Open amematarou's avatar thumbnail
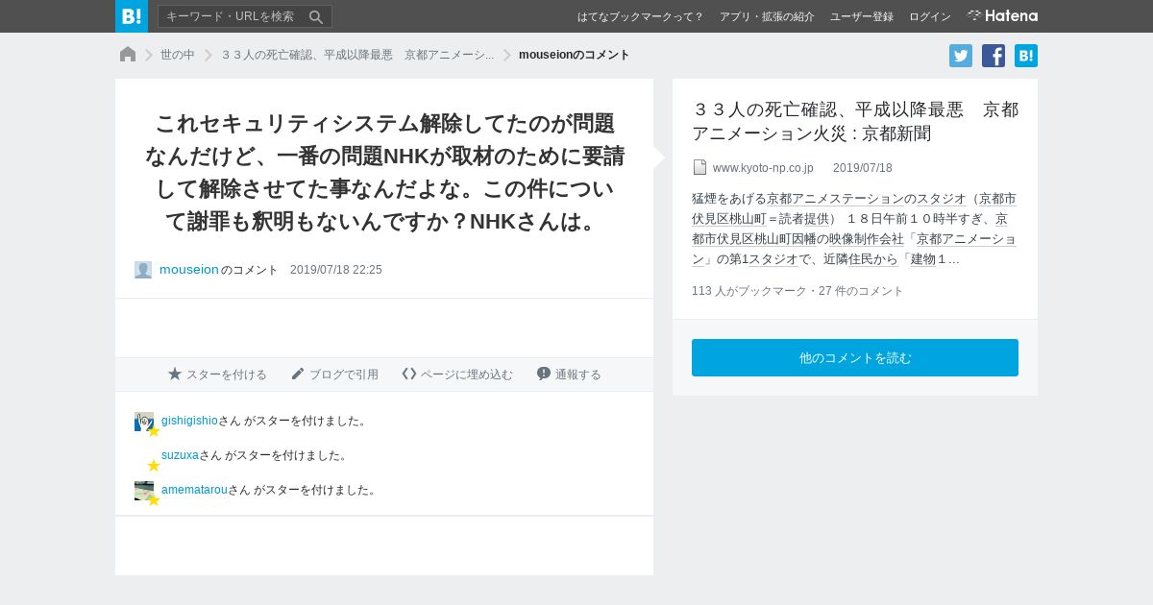Screen dimensions: 1153x605 144,491
